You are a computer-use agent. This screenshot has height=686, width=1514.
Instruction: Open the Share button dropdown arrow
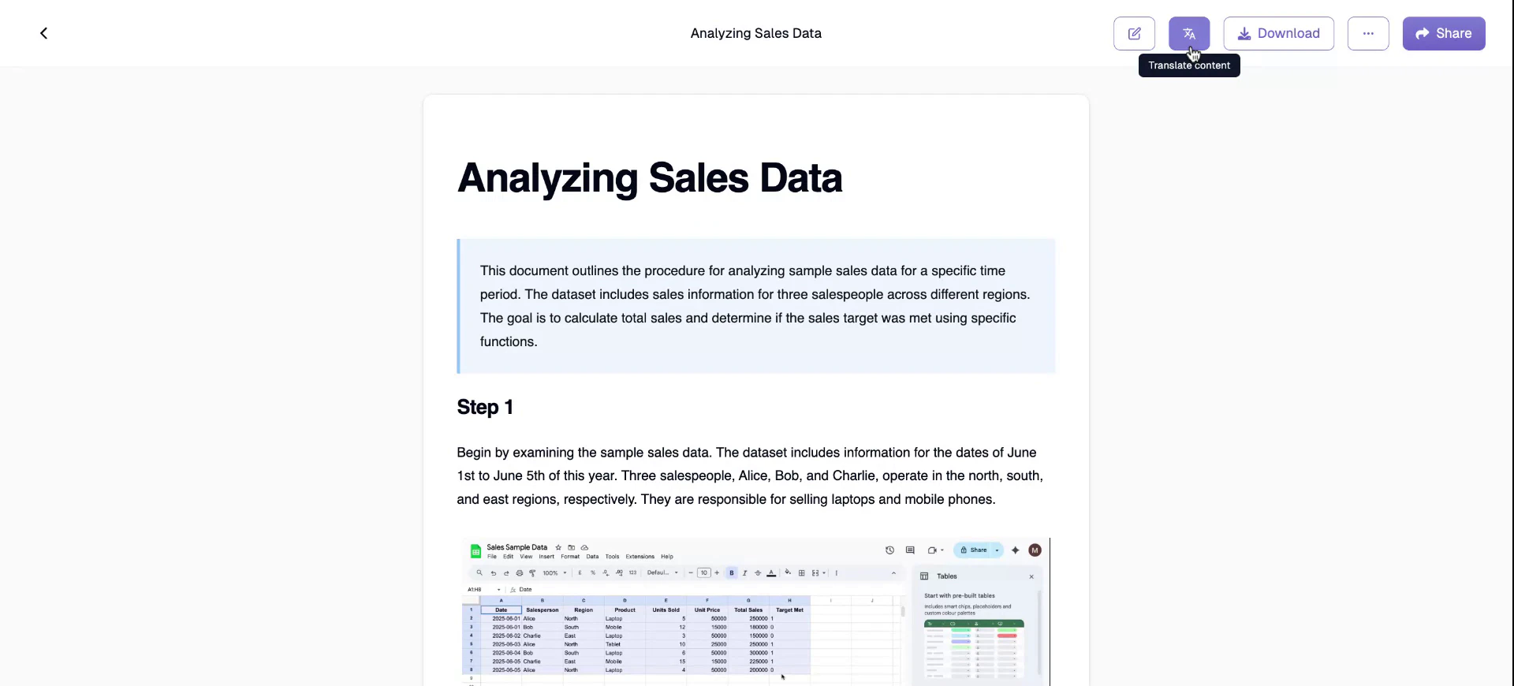996,550
